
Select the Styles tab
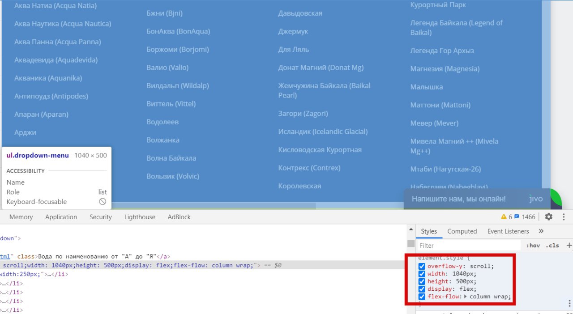tap(429, 231)
